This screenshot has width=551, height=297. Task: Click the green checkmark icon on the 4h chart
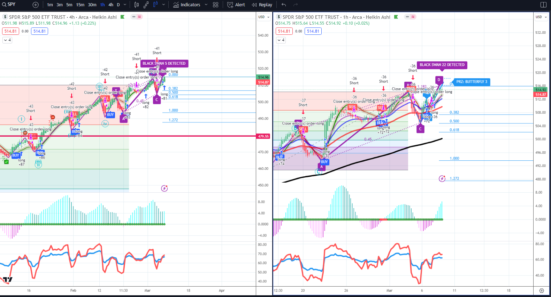click(6, 162)
